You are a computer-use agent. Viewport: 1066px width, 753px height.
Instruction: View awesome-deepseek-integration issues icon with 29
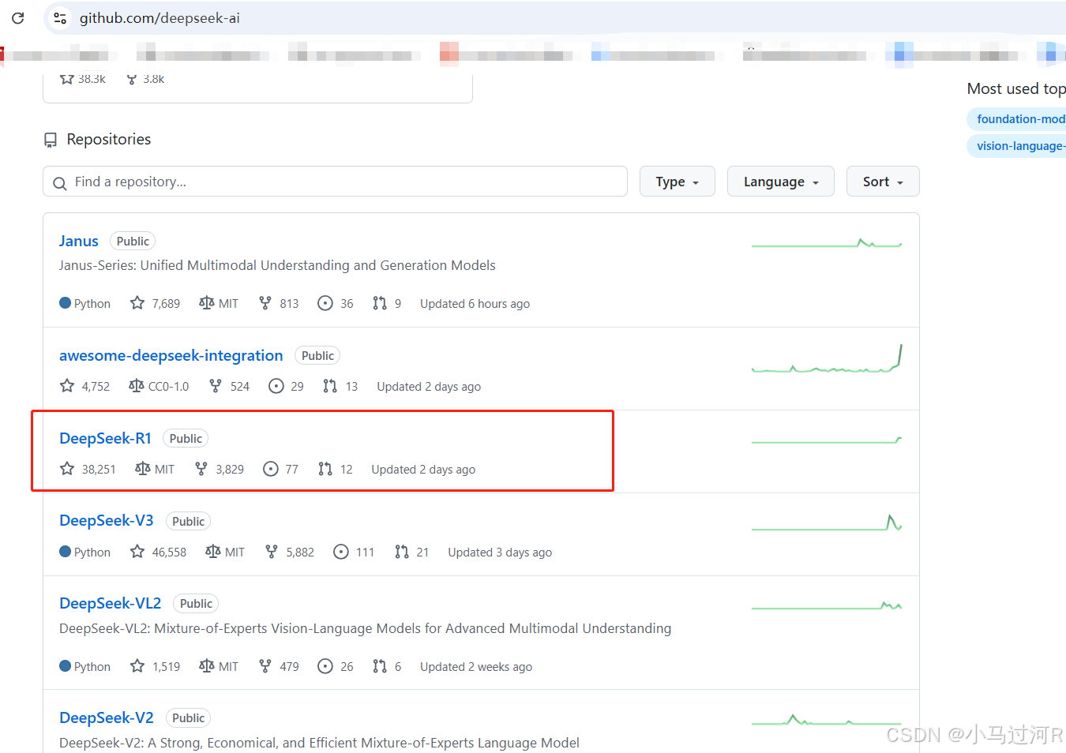pos(276,386)
